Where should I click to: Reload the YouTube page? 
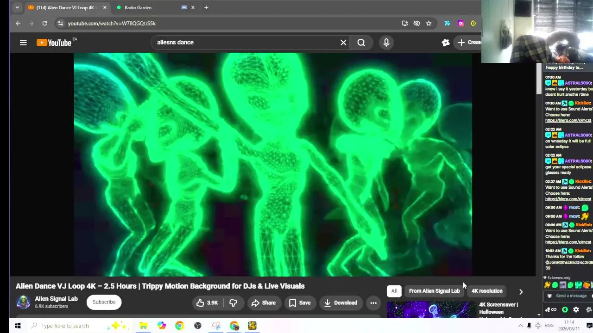click(x=44, y=23)
